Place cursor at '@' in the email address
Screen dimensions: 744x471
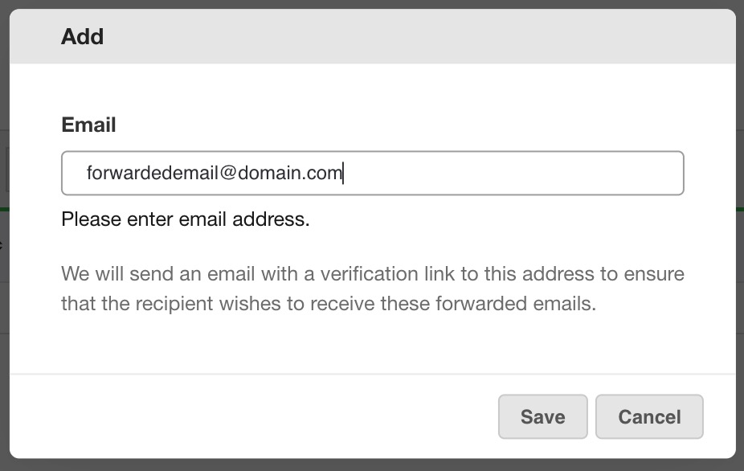click(x=227, y=173)
